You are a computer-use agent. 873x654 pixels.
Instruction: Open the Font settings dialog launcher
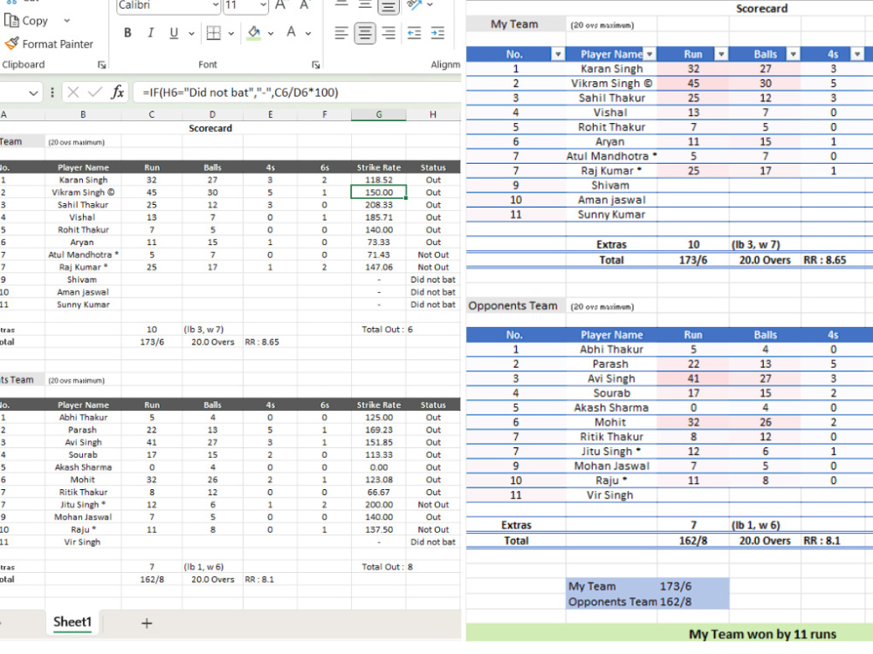pyautogui.click(x=316, y=65)
